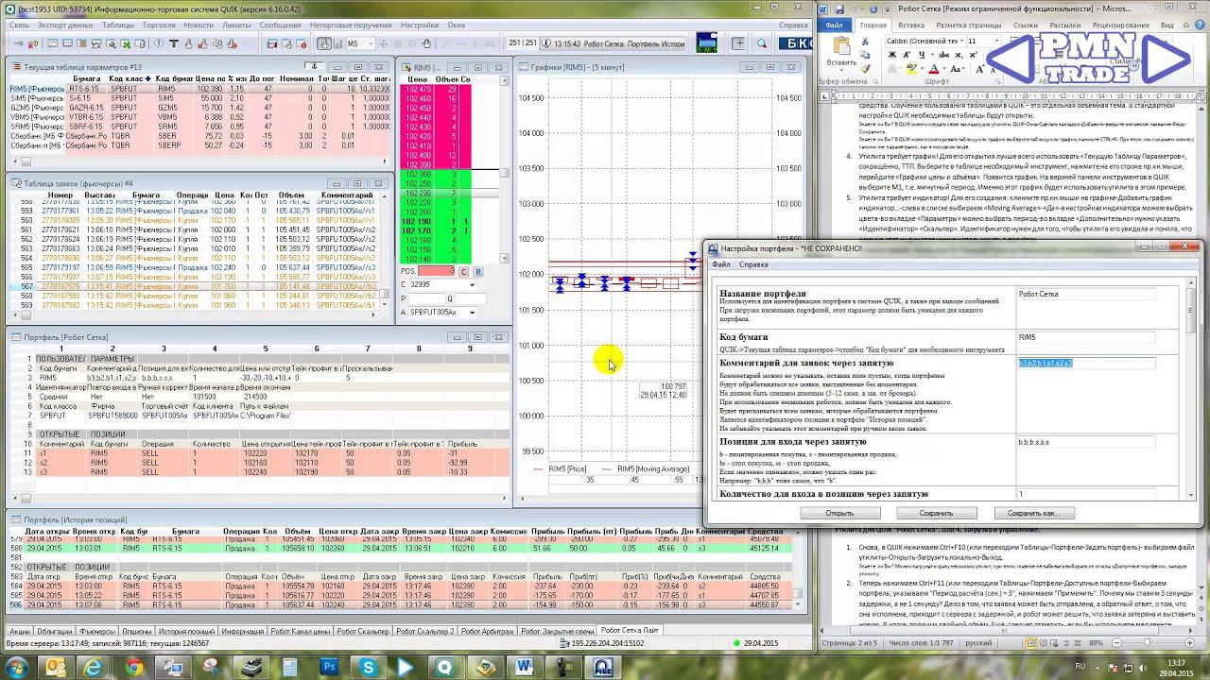Click the Сохранить как... button
This screenshot has height=680, width=1210.
[1034, 513]
